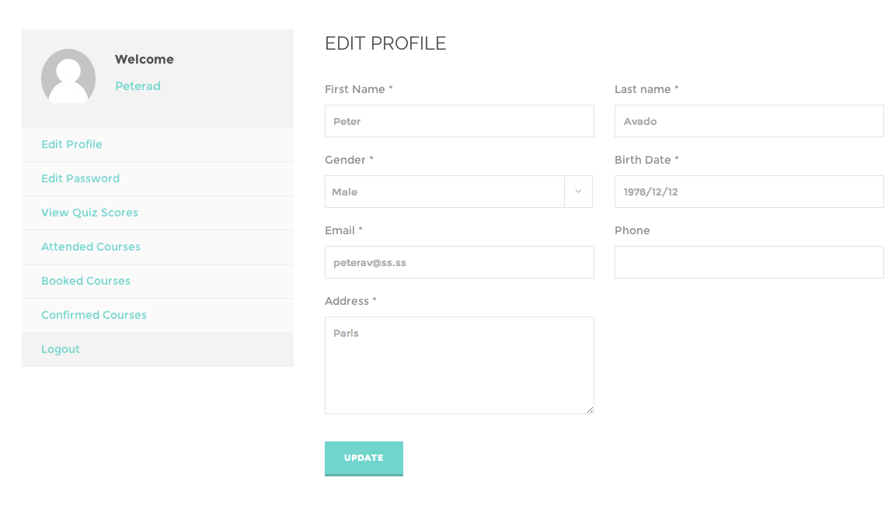Viewport: 895px width, 512px height.
Task: Click the Peterad username link
Action: 138,86
